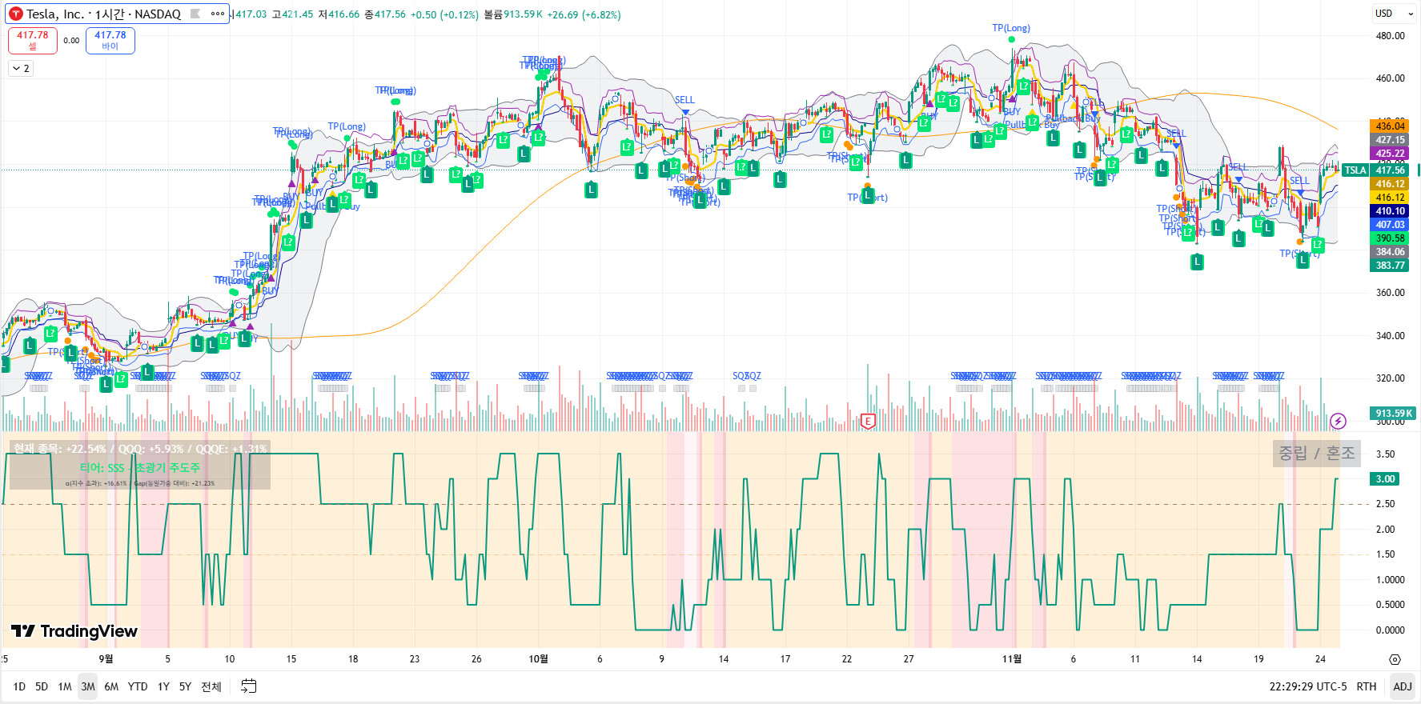Click the topmost TP(Long) label on the chart
1421x704 pixels.
[1011, 28]
